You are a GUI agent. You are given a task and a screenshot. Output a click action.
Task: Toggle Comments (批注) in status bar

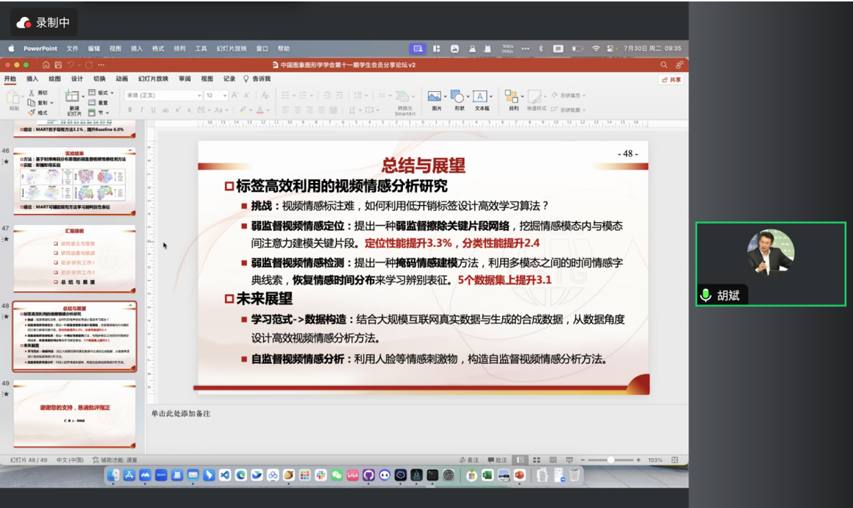497,460
